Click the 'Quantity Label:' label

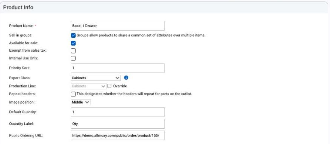[x=21, y=124]
